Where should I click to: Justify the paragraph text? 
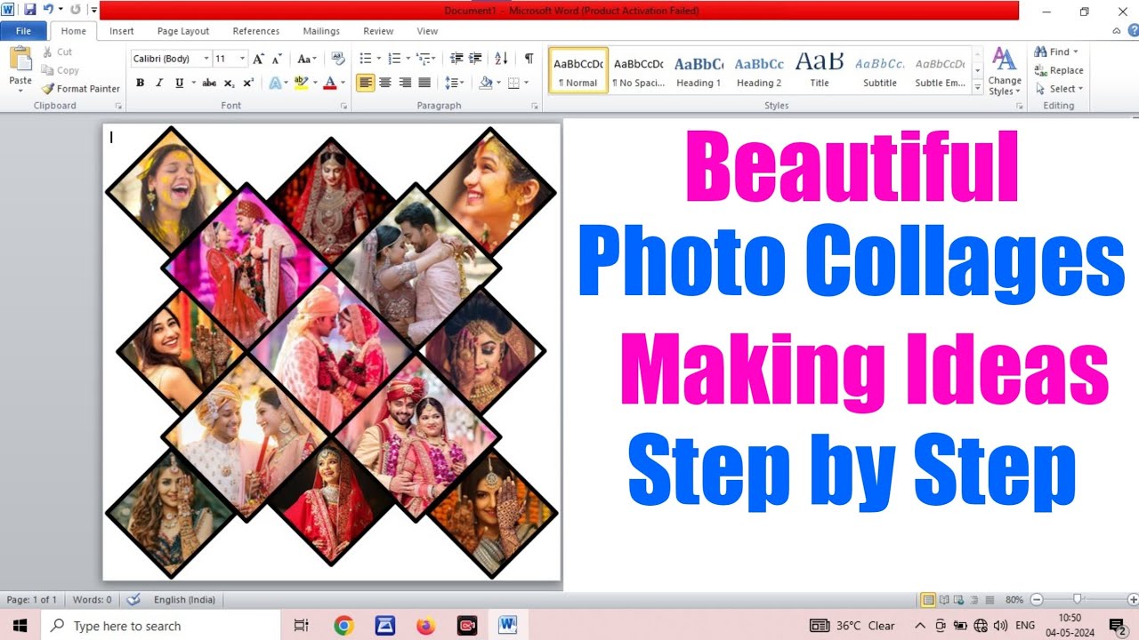click(424, 83)
